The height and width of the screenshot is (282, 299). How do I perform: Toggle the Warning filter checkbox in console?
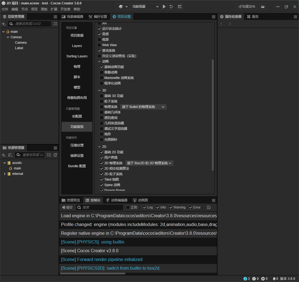171,207
